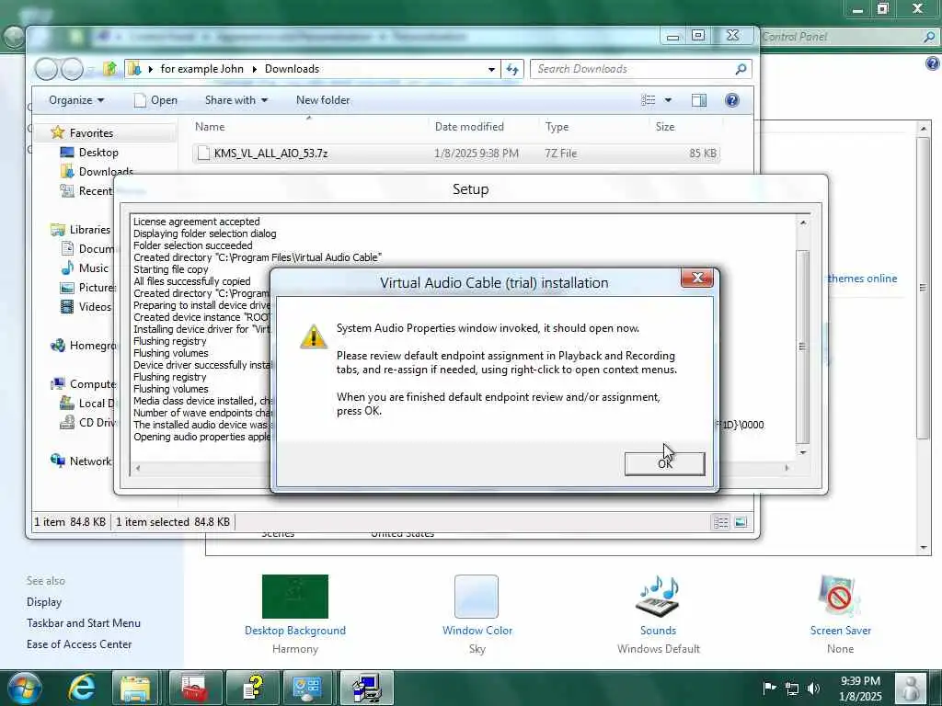Open the address bar history dropdown
The image size is (942, 706).
point(491,69)
